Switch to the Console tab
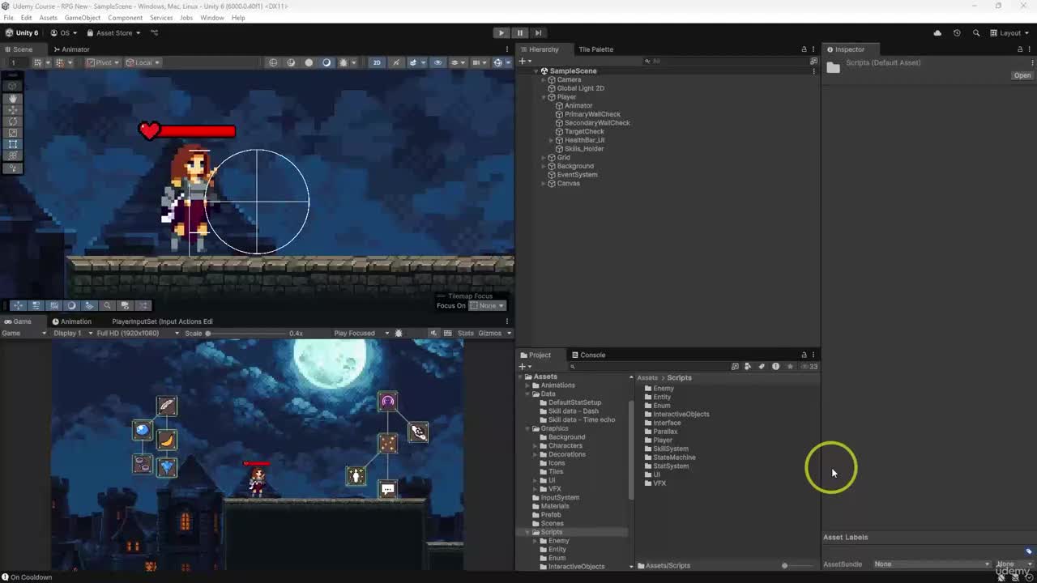 tap(588, 355)
